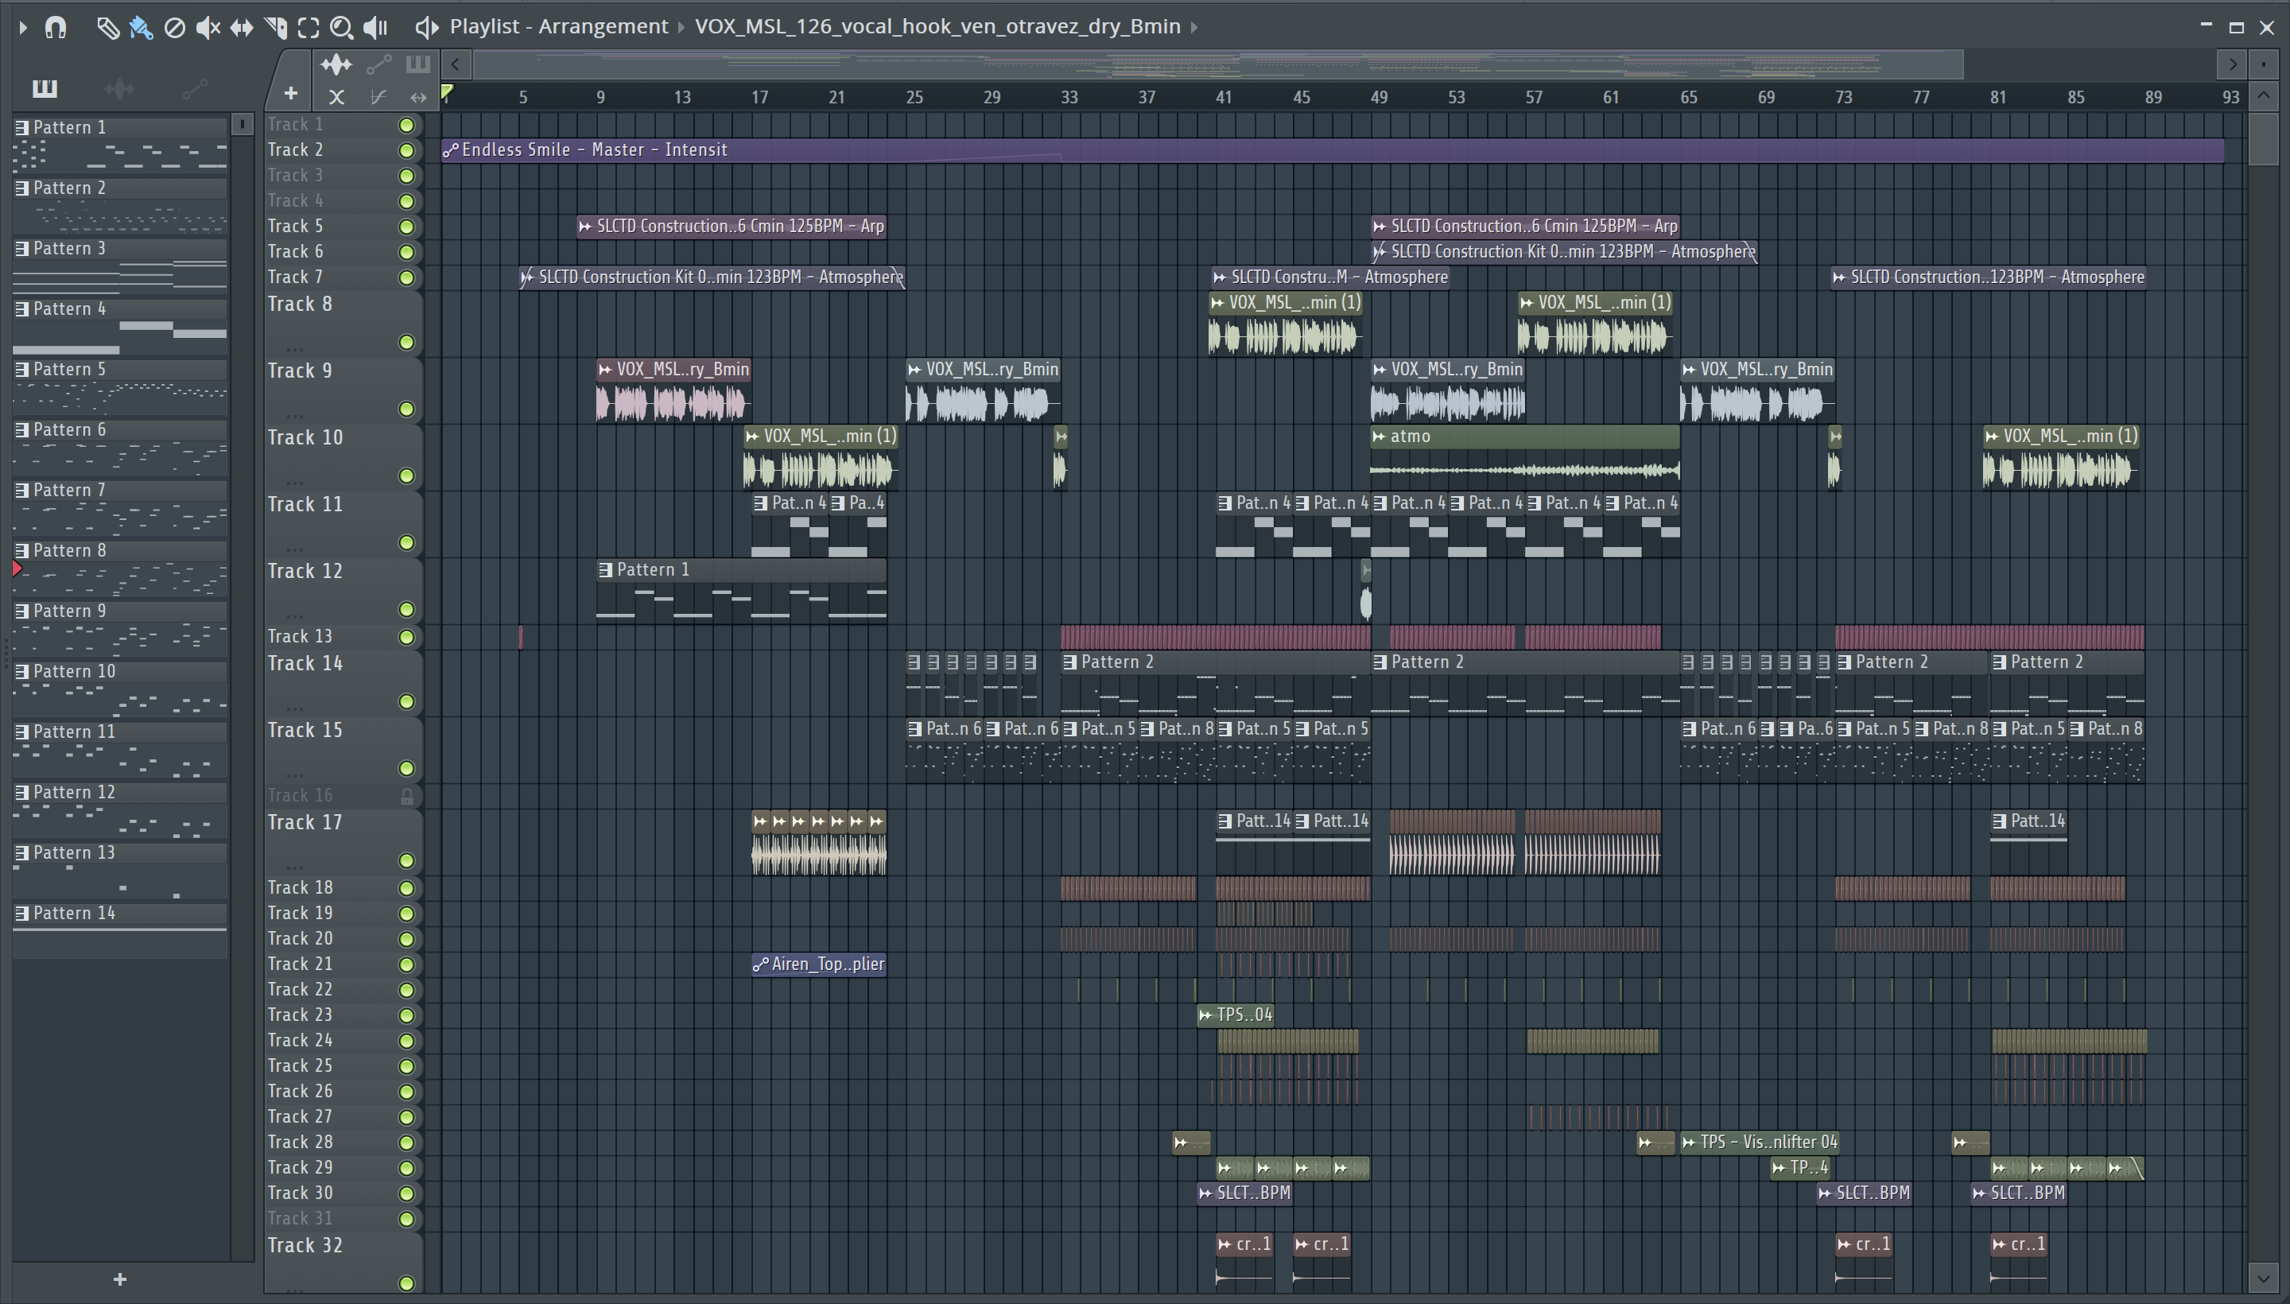Open the atmo clip menu icon

tap(1380, 437)
